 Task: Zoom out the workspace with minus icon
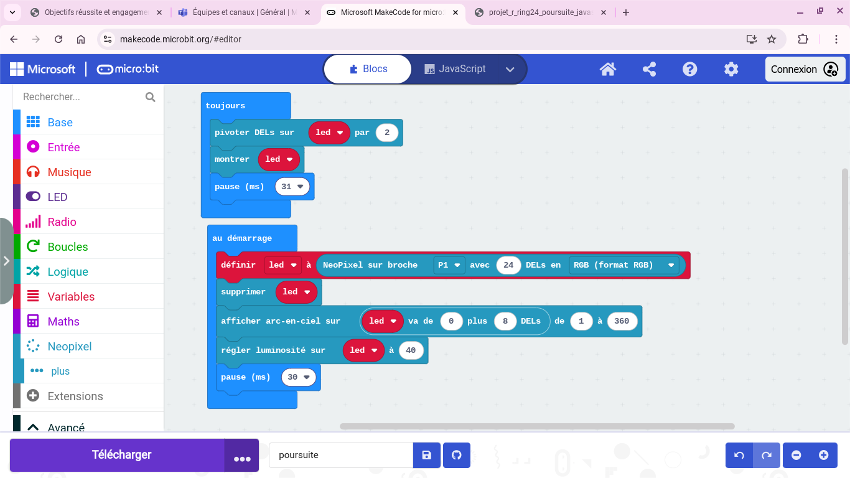click(796, 455)
